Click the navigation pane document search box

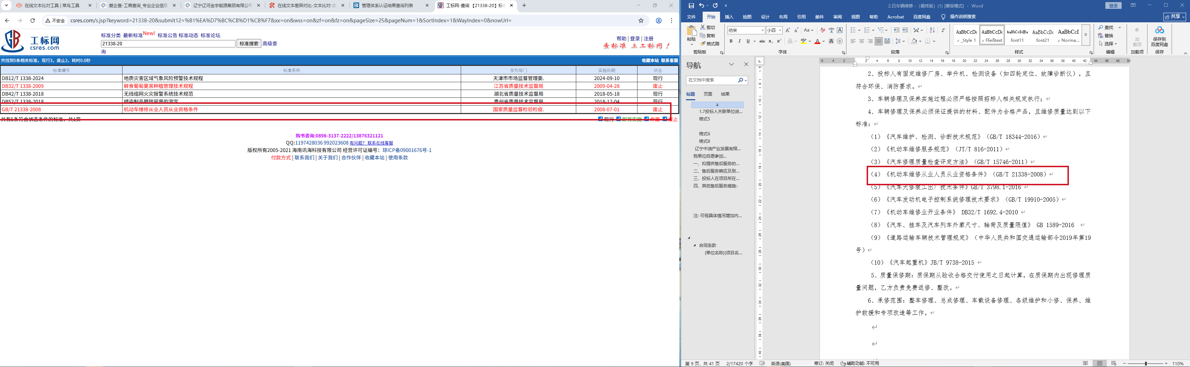pos(716,80)
